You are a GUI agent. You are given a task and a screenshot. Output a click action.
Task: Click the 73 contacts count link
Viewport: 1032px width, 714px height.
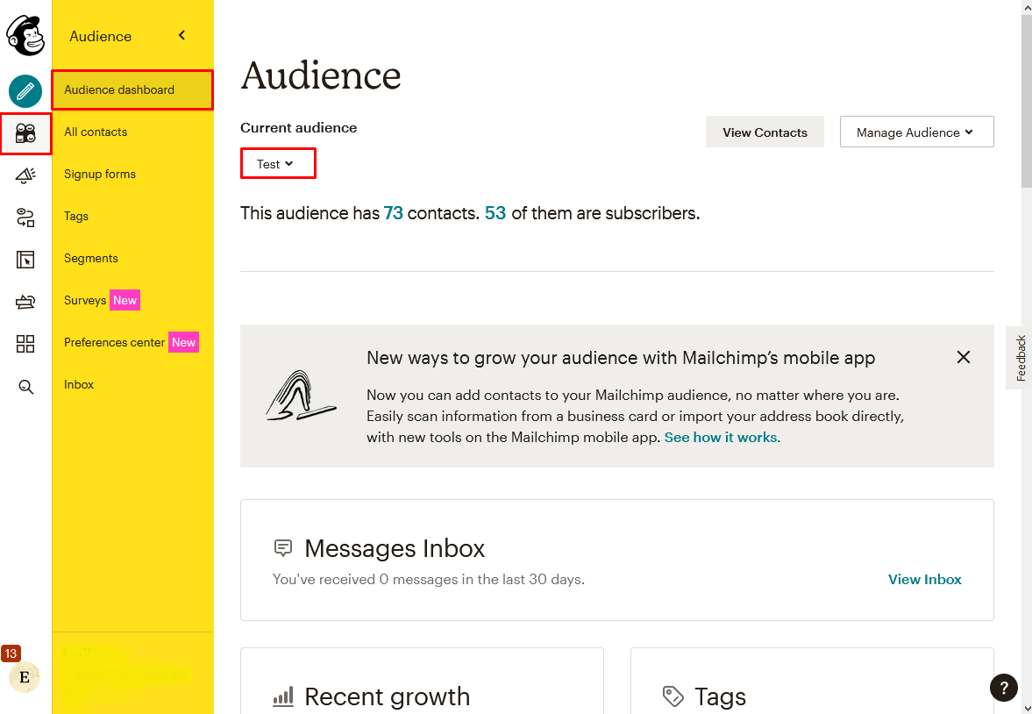(393, 213)
